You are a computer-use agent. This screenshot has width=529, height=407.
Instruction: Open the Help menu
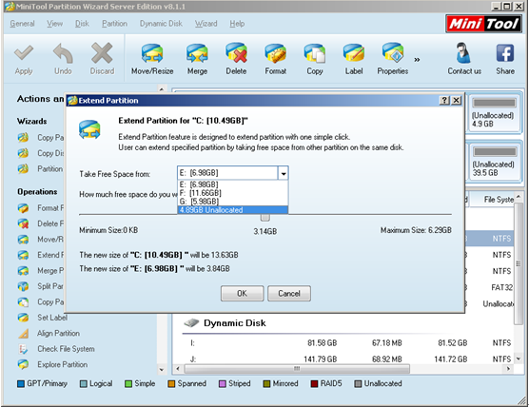237,24
